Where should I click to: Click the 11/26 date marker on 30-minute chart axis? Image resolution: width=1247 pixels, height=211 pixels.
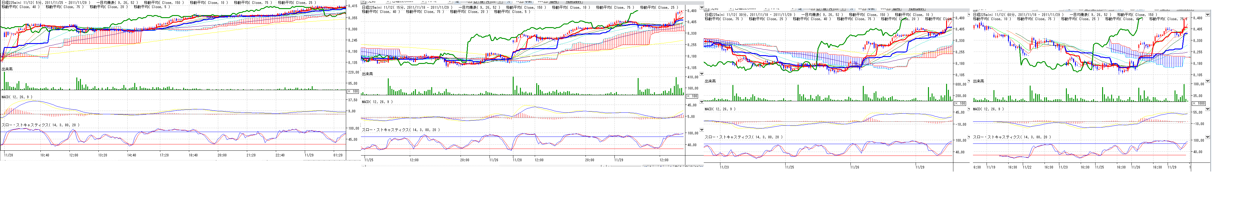pos(854,168)
